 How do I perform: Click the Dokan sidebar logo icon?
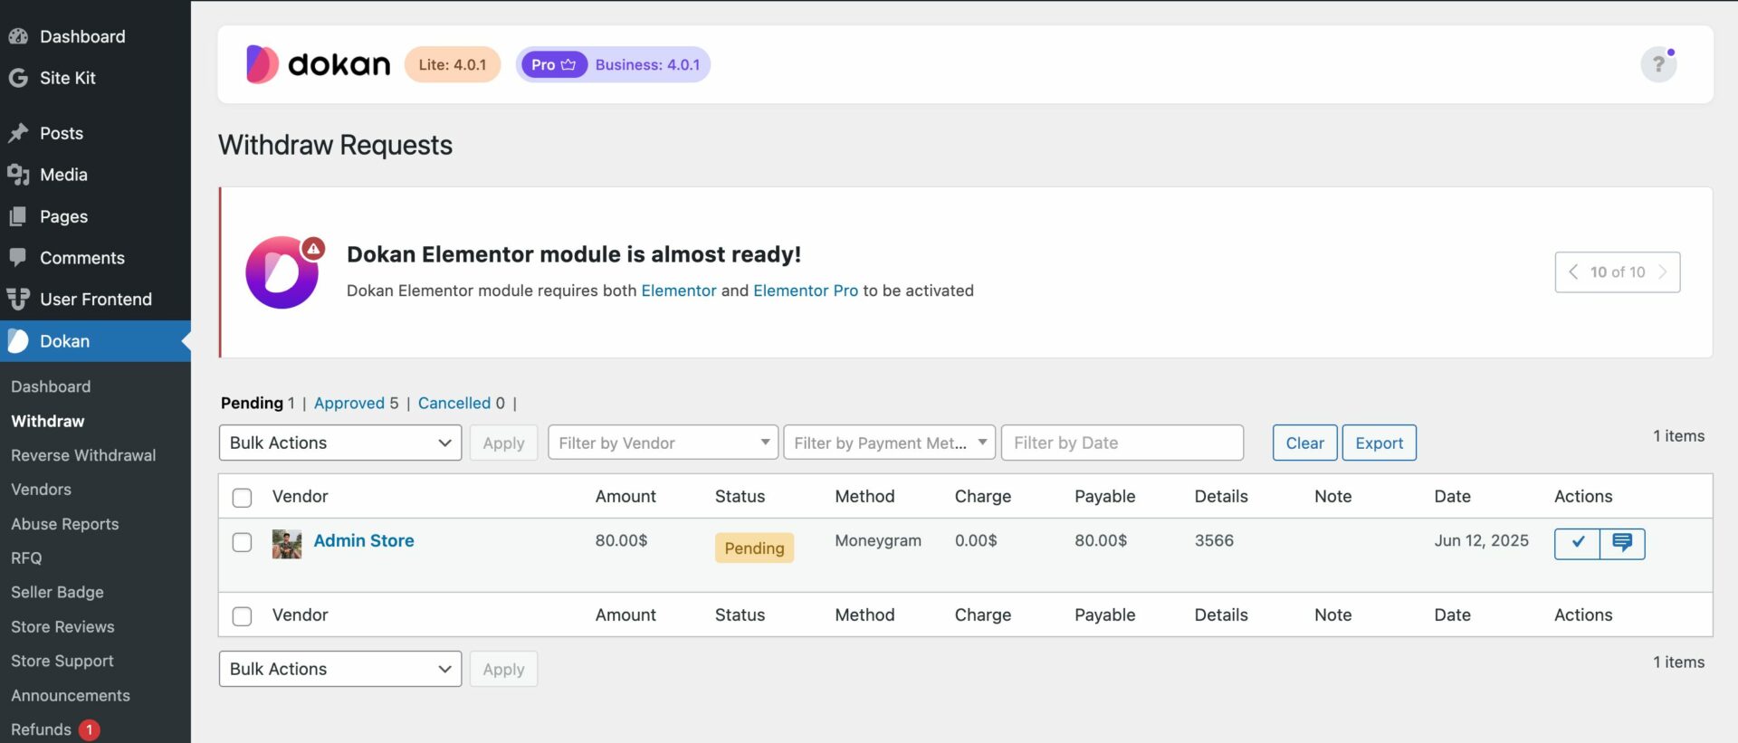[x=18, y=341]
